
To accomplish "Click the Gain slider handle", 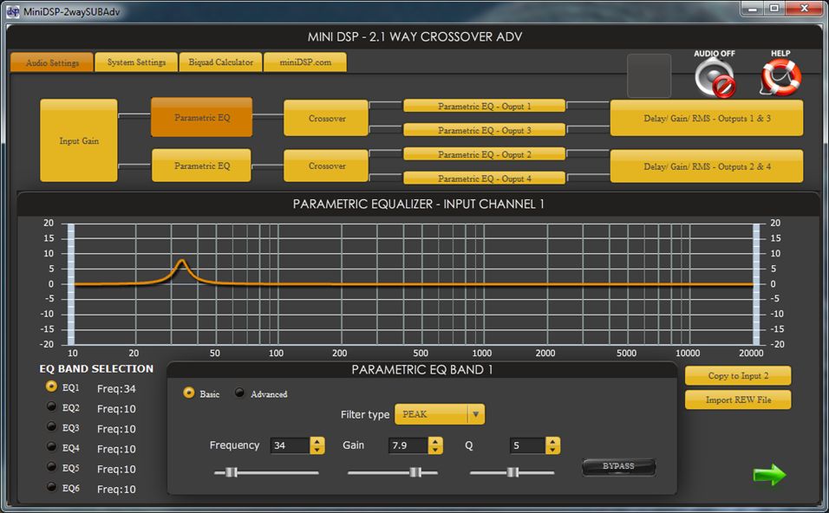I will click(415, 472).
